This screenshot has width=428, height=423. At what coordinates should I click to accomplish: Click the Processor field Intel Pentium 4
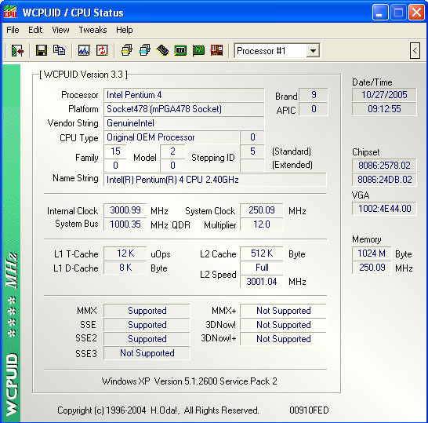(183, 95)
